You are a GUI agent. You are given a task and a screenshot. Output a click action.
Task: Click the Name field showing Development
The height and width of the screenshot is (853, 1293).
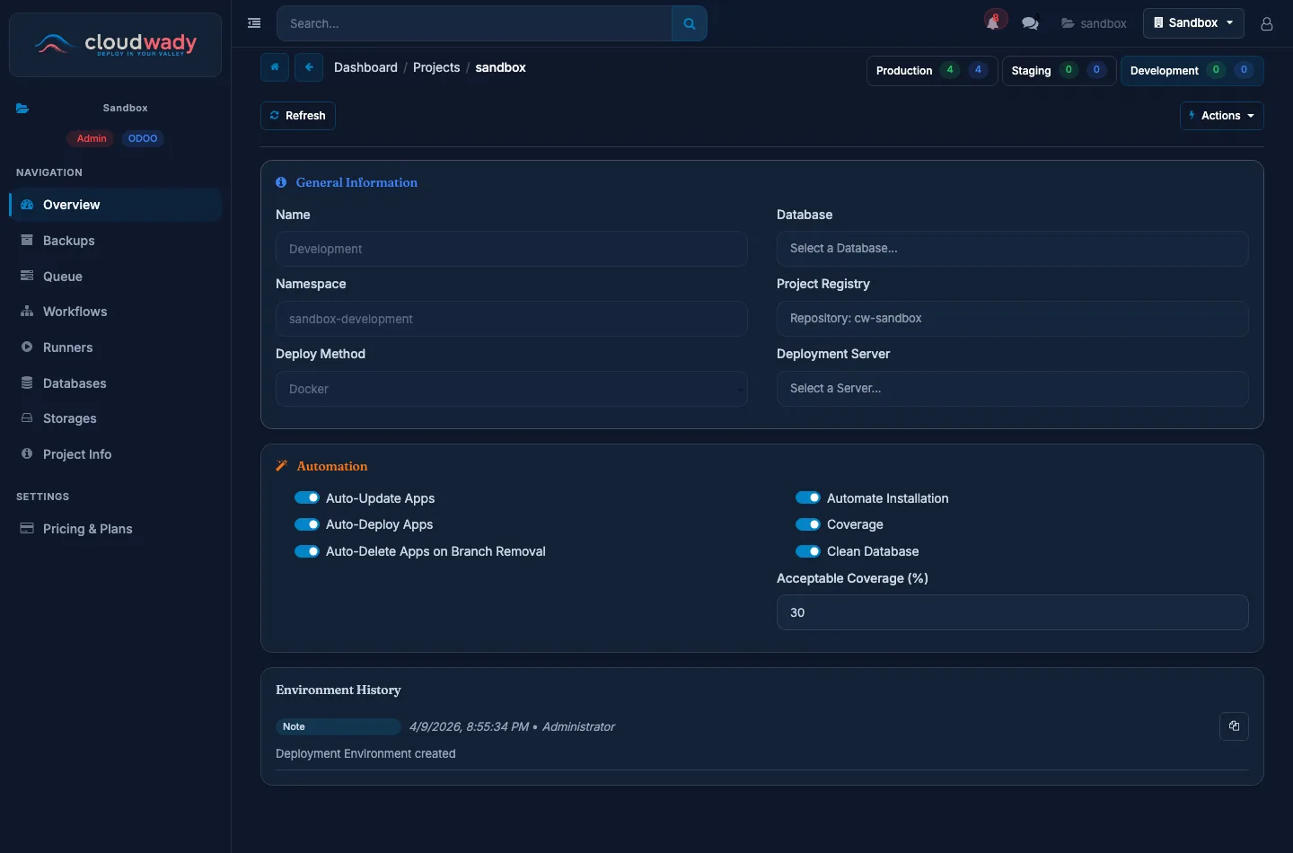pos(511,249)
